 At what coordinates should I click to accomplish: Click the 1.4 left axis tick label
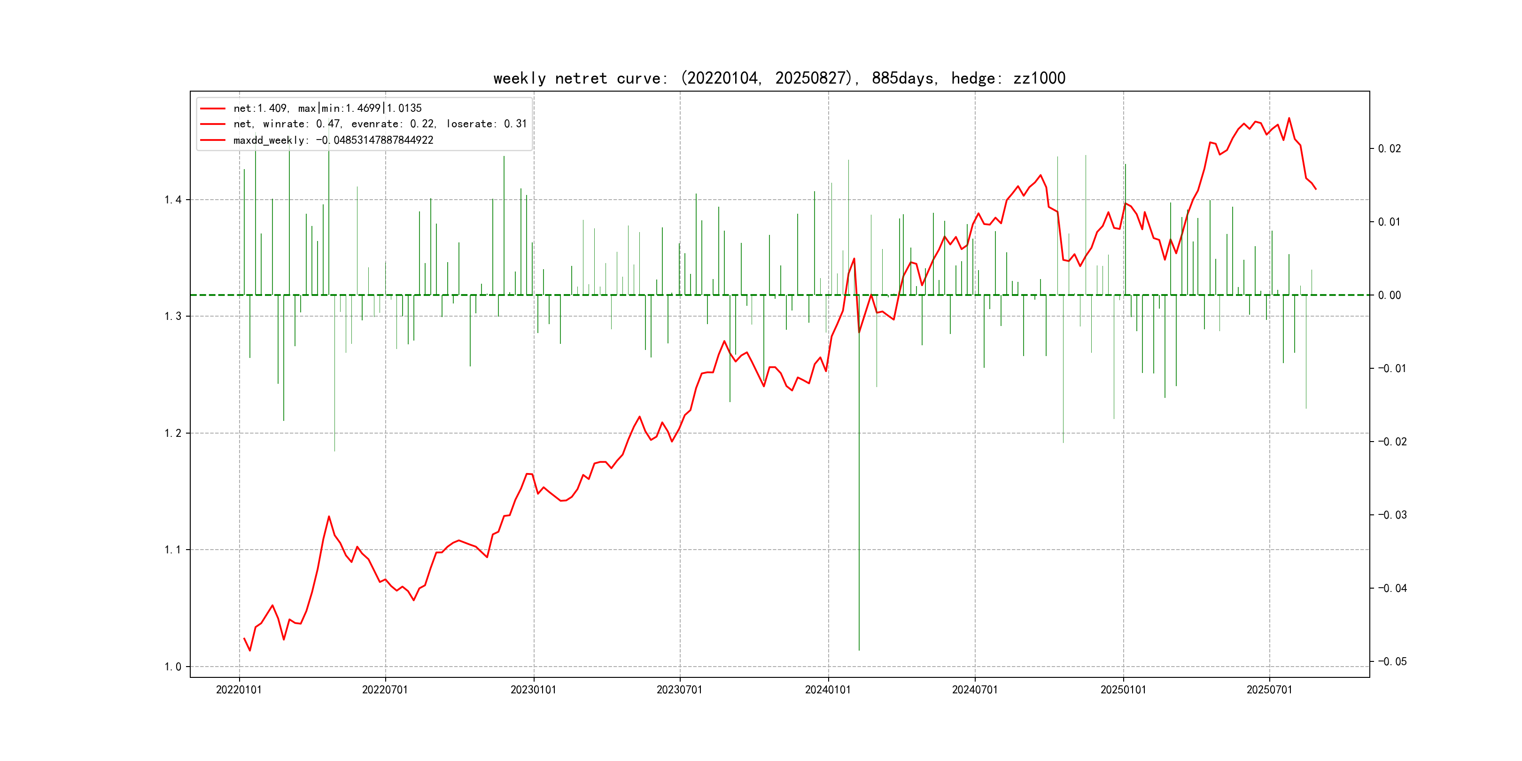pos(172,200)
